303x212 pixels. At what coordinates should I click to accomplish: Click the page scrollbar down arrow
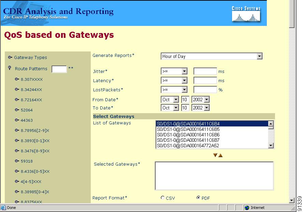[x=292, y=200]
